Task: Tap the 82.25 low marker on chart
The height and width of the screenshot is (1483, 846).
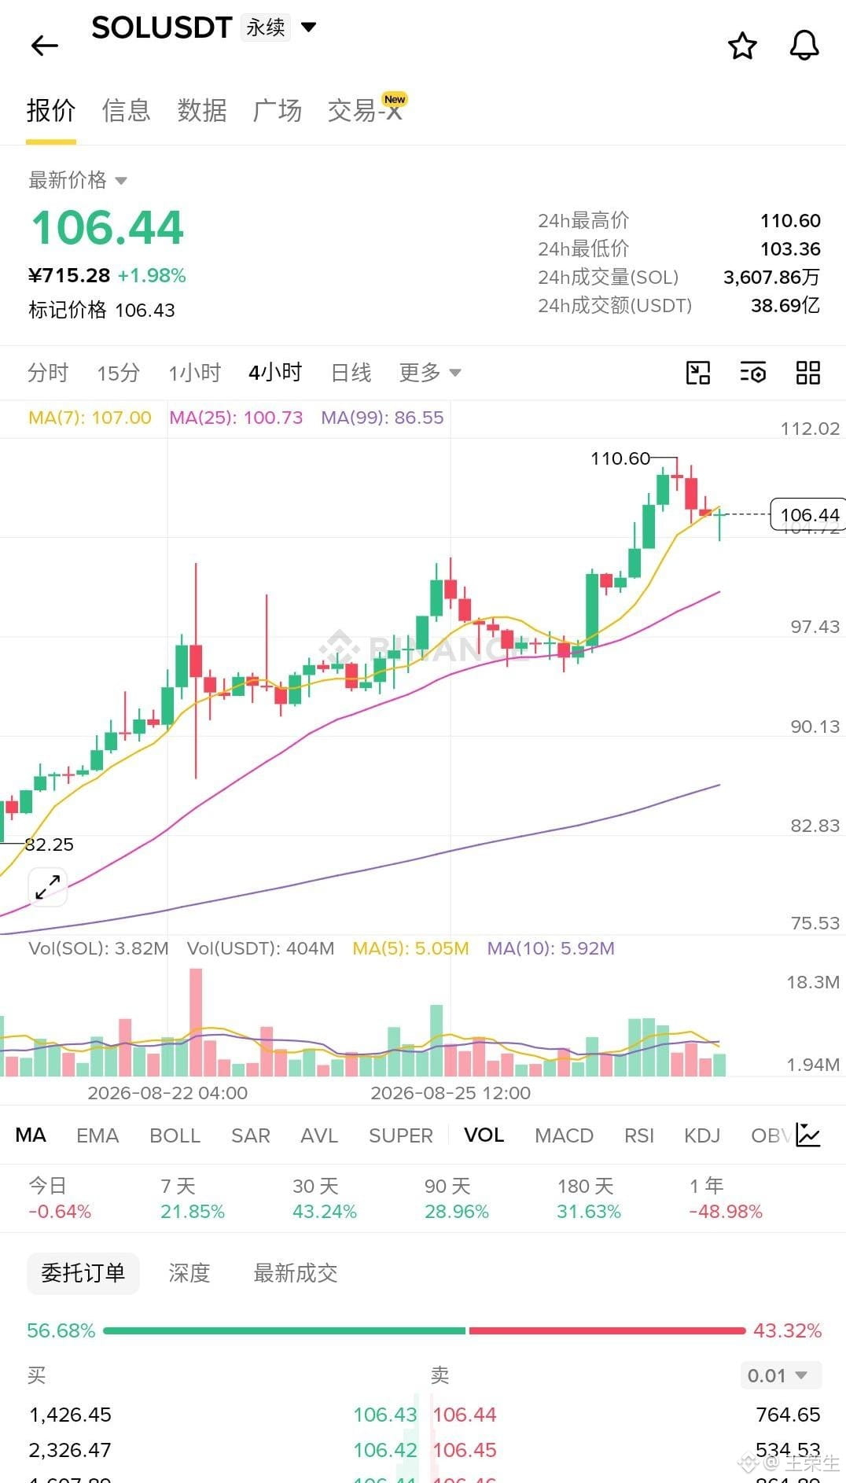Action: pos(49,845)
